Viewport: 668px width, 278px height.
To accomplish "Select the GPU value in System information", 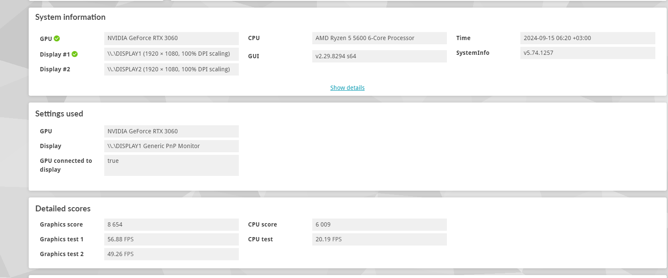I will pyautogui.click(x=171, y=38).
